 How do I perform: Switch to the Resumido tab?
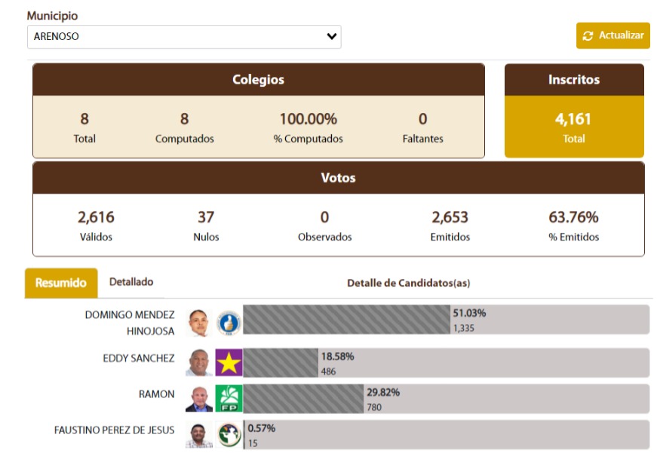point(61,283)
